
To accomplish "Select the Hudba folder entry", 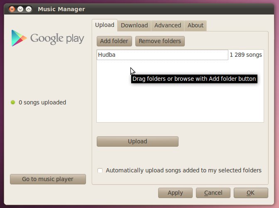I will pos(162,55).
